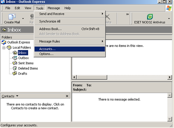Select the Deleted Items folder icon
The image size is (174, 128).
15,68
